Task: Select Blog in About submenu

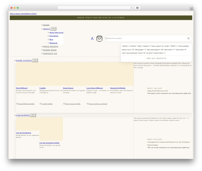Action: pyautogui.click(x=51, y=40)
